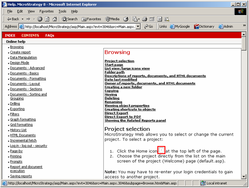Image resolution: width=249 pixels, height=188 pixels.
Task: Print the page using Print icon
Action: coord(145,19)
